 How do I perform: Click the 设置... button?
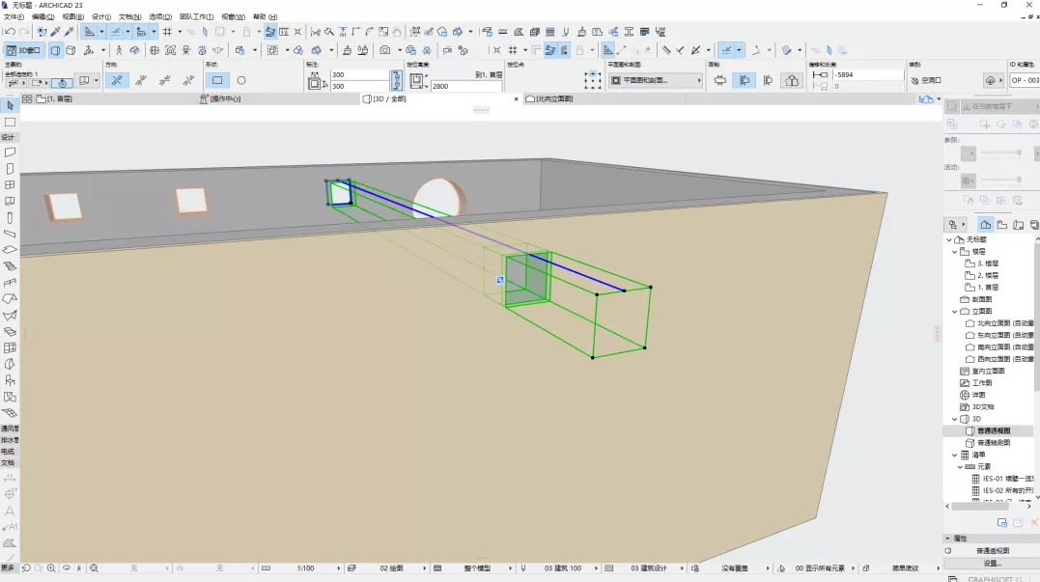tap(993, 563)
